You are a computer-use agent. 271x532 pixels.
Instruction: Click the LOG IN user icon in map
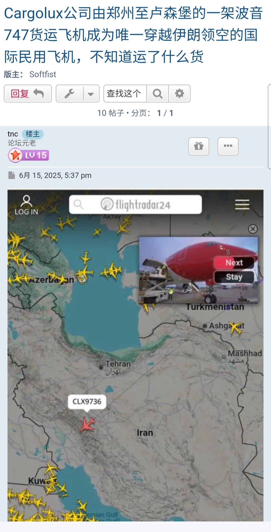click(x=26, y=205)
